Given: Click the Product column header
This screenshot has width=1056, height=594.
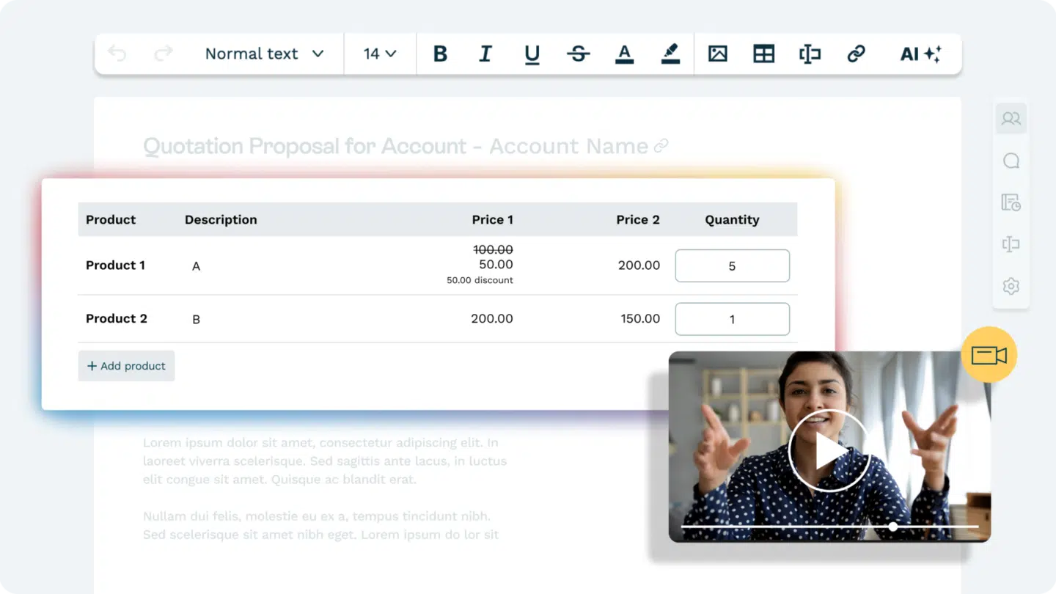Looking at the screenshot, I should click(x=111, y=219).
